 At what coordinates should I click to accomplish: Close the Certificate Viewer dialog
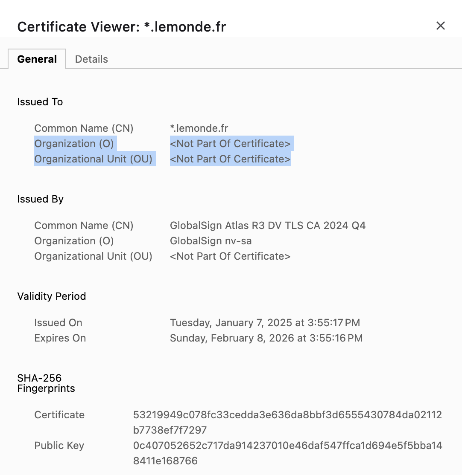pos(441,26)
